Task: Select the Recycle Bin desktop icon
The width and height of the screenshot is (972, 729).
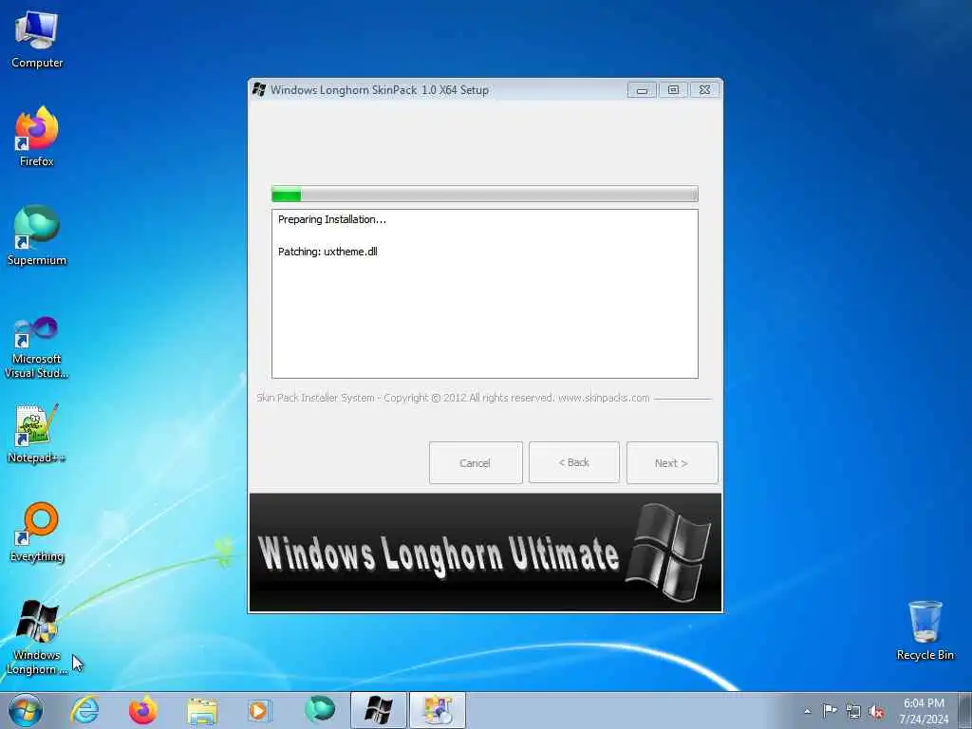Action: pyautogui.click(x=925, y=630)
